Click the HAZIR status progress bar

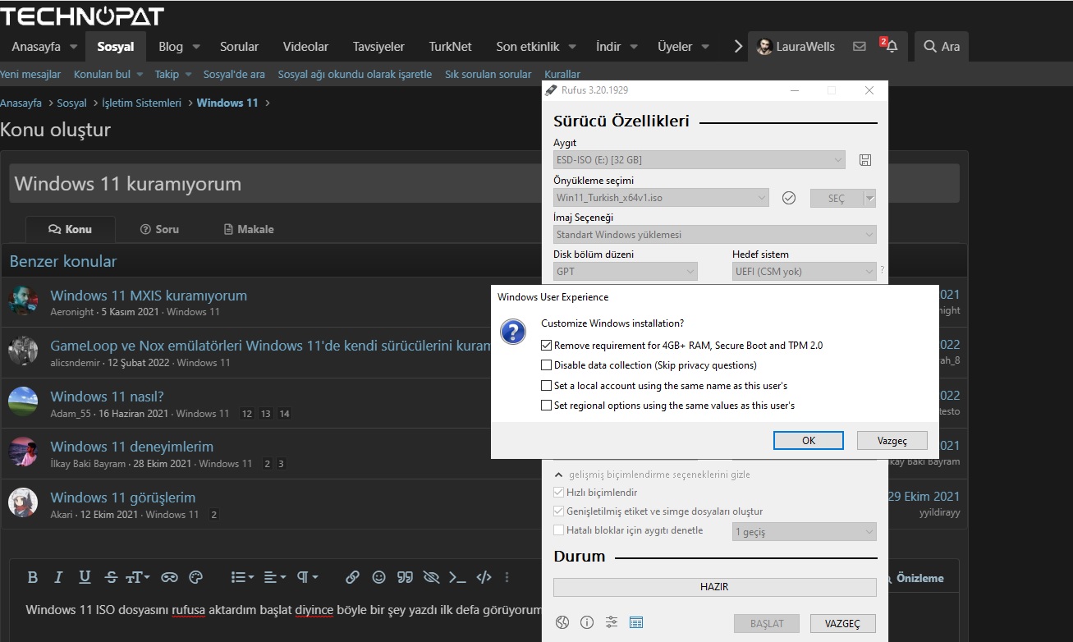tap(715, 587)
